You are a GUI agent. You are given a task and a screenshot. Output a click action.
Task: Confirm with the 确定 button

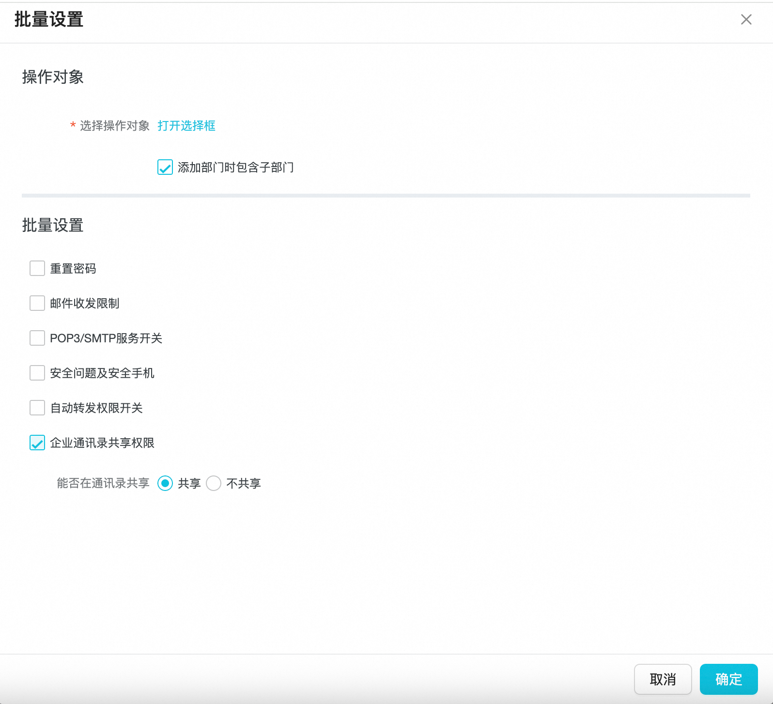(729, 679)
